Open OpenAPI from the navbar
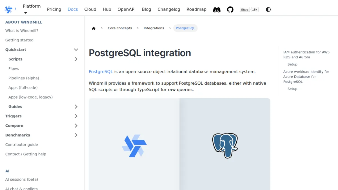 click(x=126, y=9)
